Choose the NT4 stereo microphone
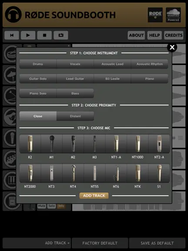 click(x=73, y=173)
